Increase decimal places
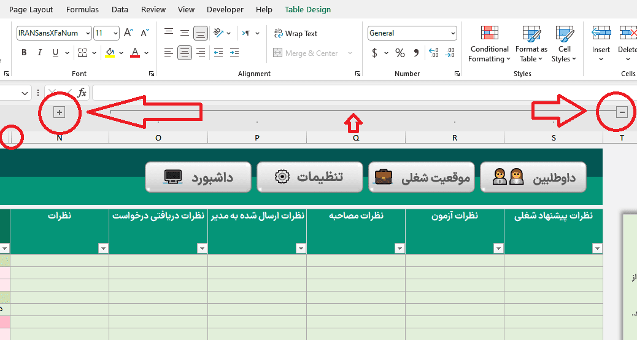The height and width of the screenshot is (340, 637). coord(434,53)
